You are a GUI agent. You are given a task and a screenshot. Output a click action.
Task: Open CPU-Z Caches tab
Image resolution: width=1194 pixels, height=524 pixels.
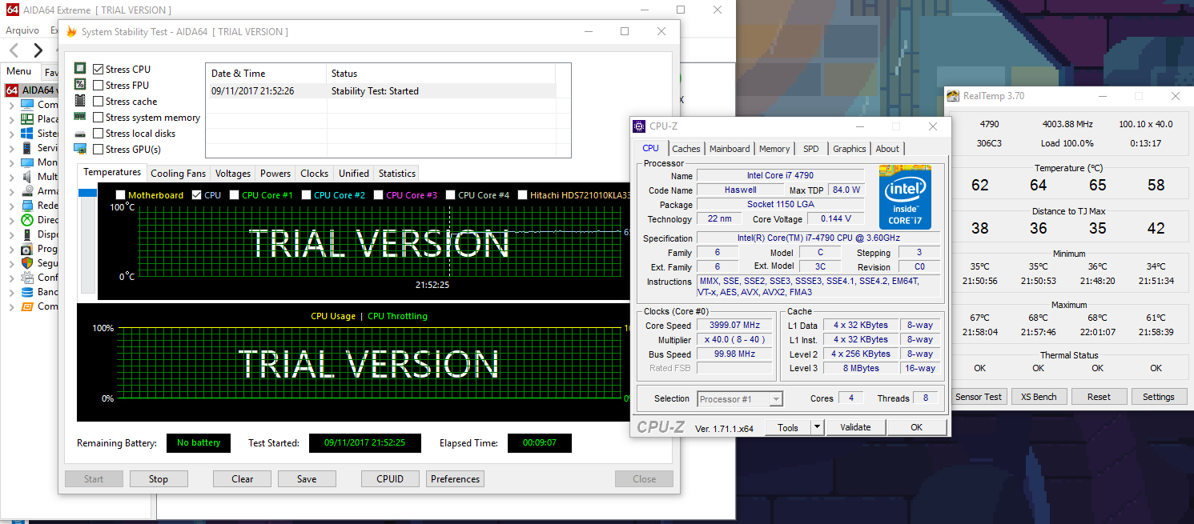point(686,149)
